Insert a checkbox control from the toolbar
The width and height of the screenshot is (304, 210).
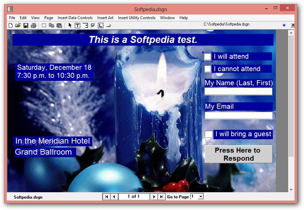coord(93,25)
